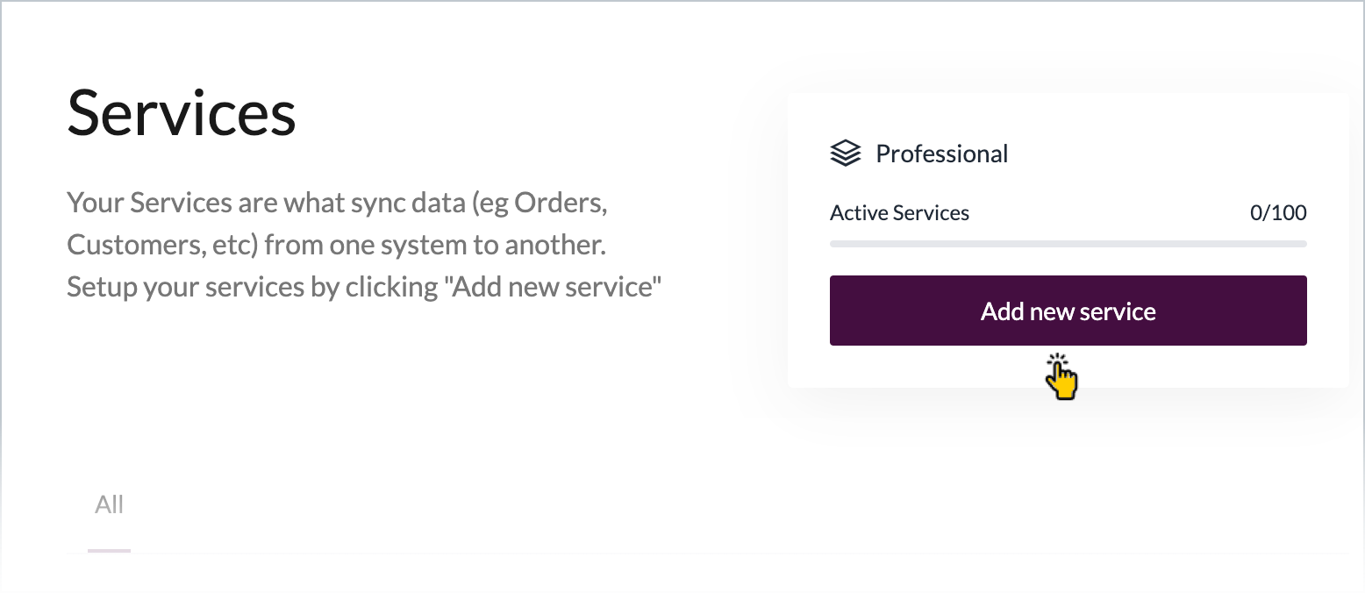The height and width of the screenshot is (593, 1365).
Task: Click the divider line right of All tab
Action: [737, 554]
